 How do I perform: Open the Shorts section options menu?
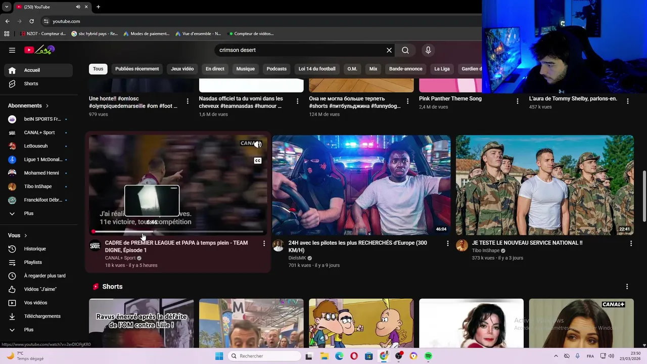(627, 287)
